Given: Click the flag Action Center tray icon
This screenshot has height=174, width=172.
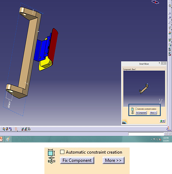Looking at the screenshot, I should pos(154,139).
